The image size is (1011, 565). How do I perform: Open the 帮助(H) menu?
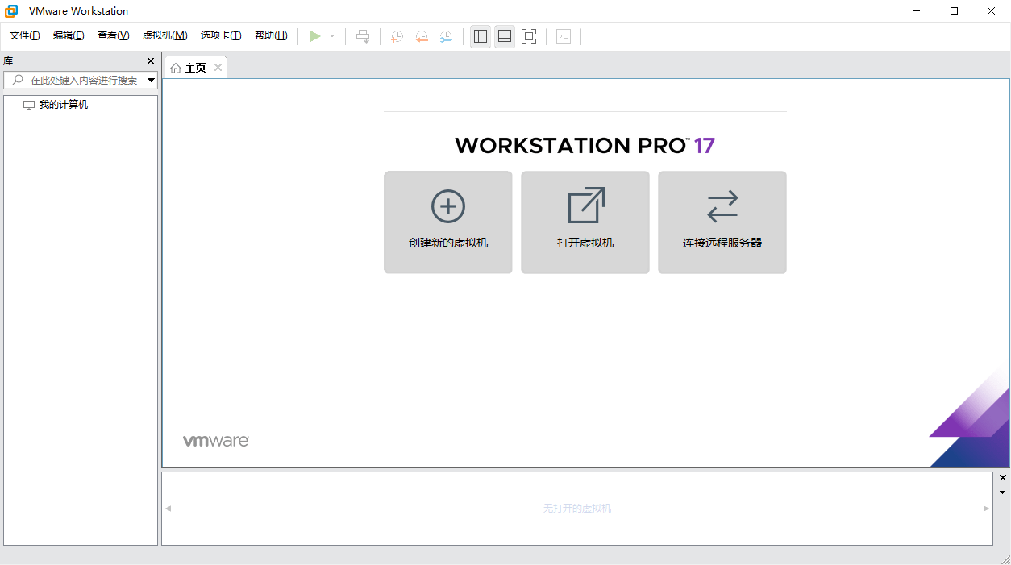click(x=271, y=35)
